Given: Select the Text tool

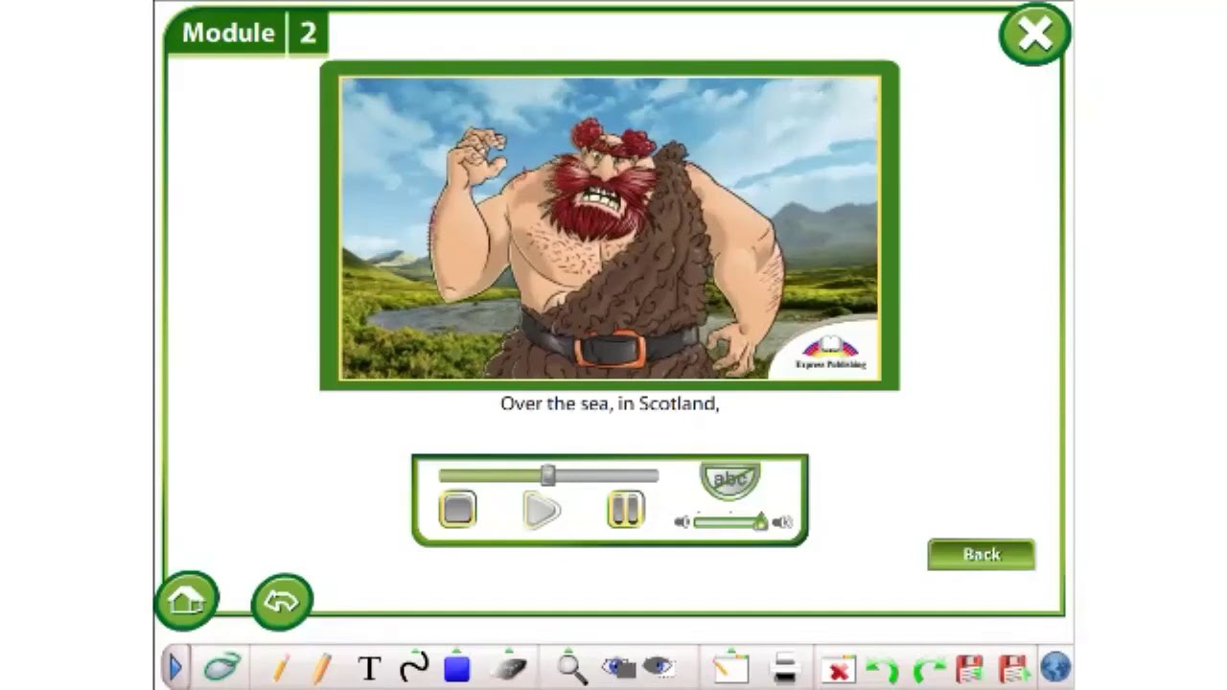Looking at the screenshot, I should point(369,668).
